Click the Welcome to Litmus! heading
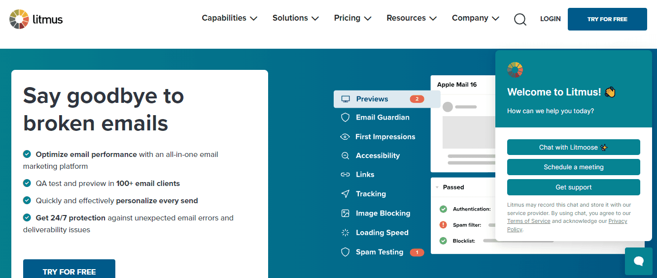 [561, 92]
